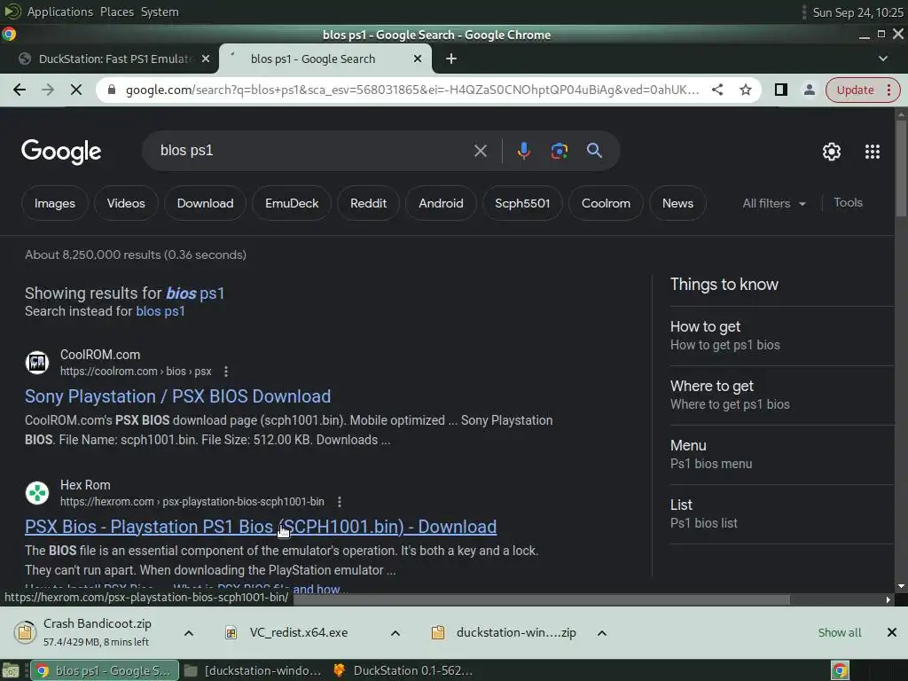Image resolution: width=908 pixels, height=681 pixels.
Task: Click the magnifier search button
Action: tap(594, 151)
